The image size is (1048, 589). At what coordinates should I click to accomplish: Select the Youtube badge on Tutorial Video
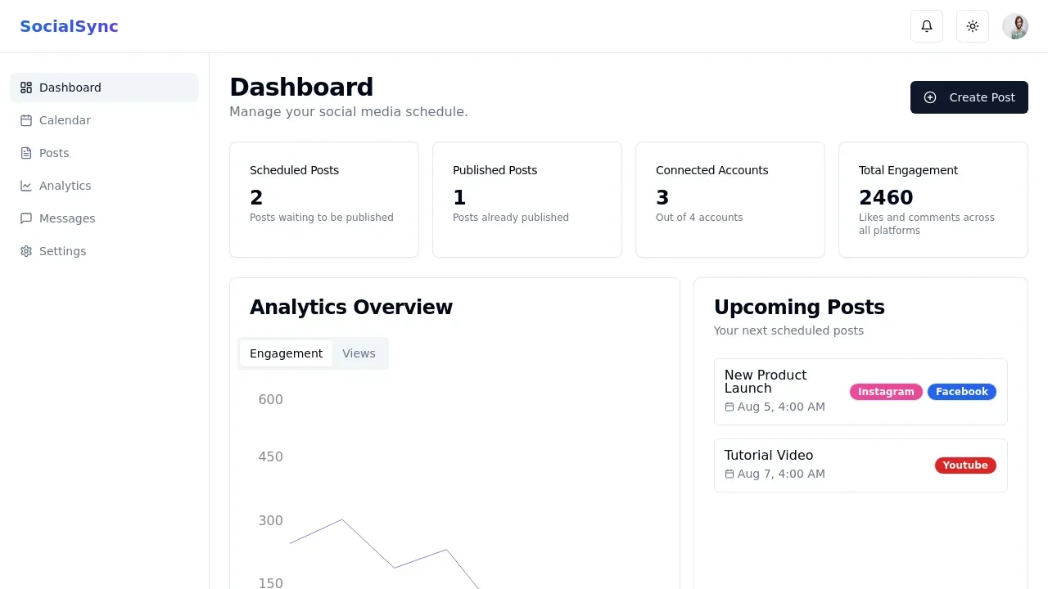pos(964,465)
